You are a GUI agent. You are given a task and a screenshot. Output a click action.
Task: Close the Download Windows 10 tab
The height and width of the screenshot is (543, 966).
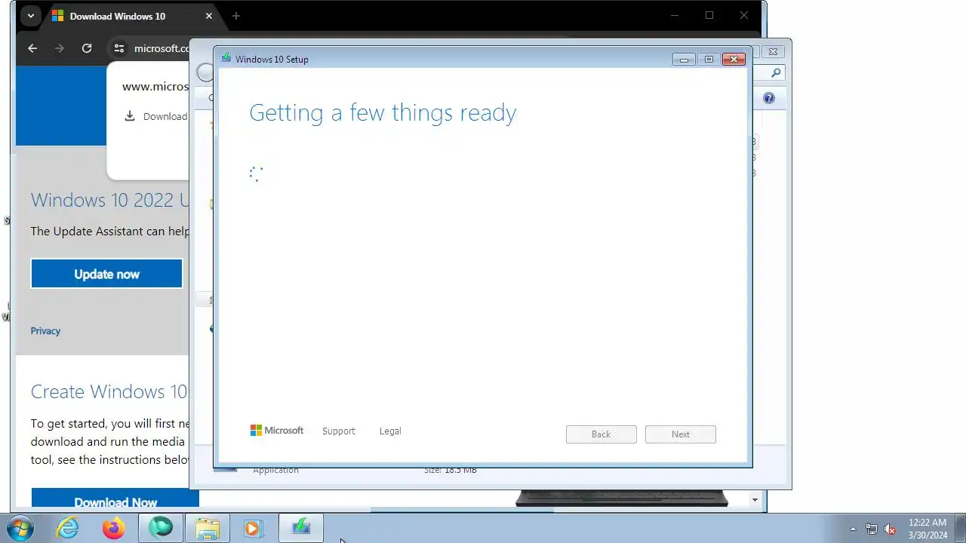[209, 16]
